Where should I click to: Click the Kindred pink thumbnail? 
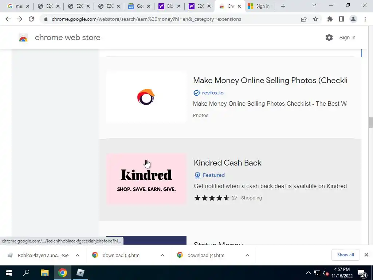pyautogui.click(x=146, y=179)
